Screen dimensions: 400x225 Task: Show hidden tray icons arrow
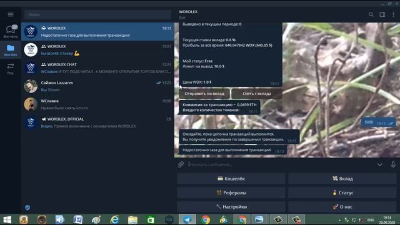pyautogui.click(x=339, y=220)
